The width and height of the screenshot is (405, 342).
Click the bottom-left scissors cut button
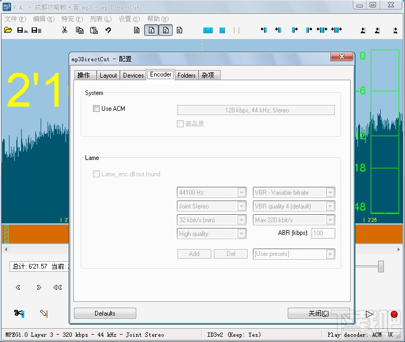coord(19,313)
